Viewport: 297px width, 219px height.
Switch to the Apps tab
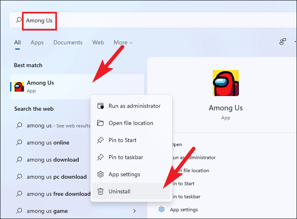37,42
